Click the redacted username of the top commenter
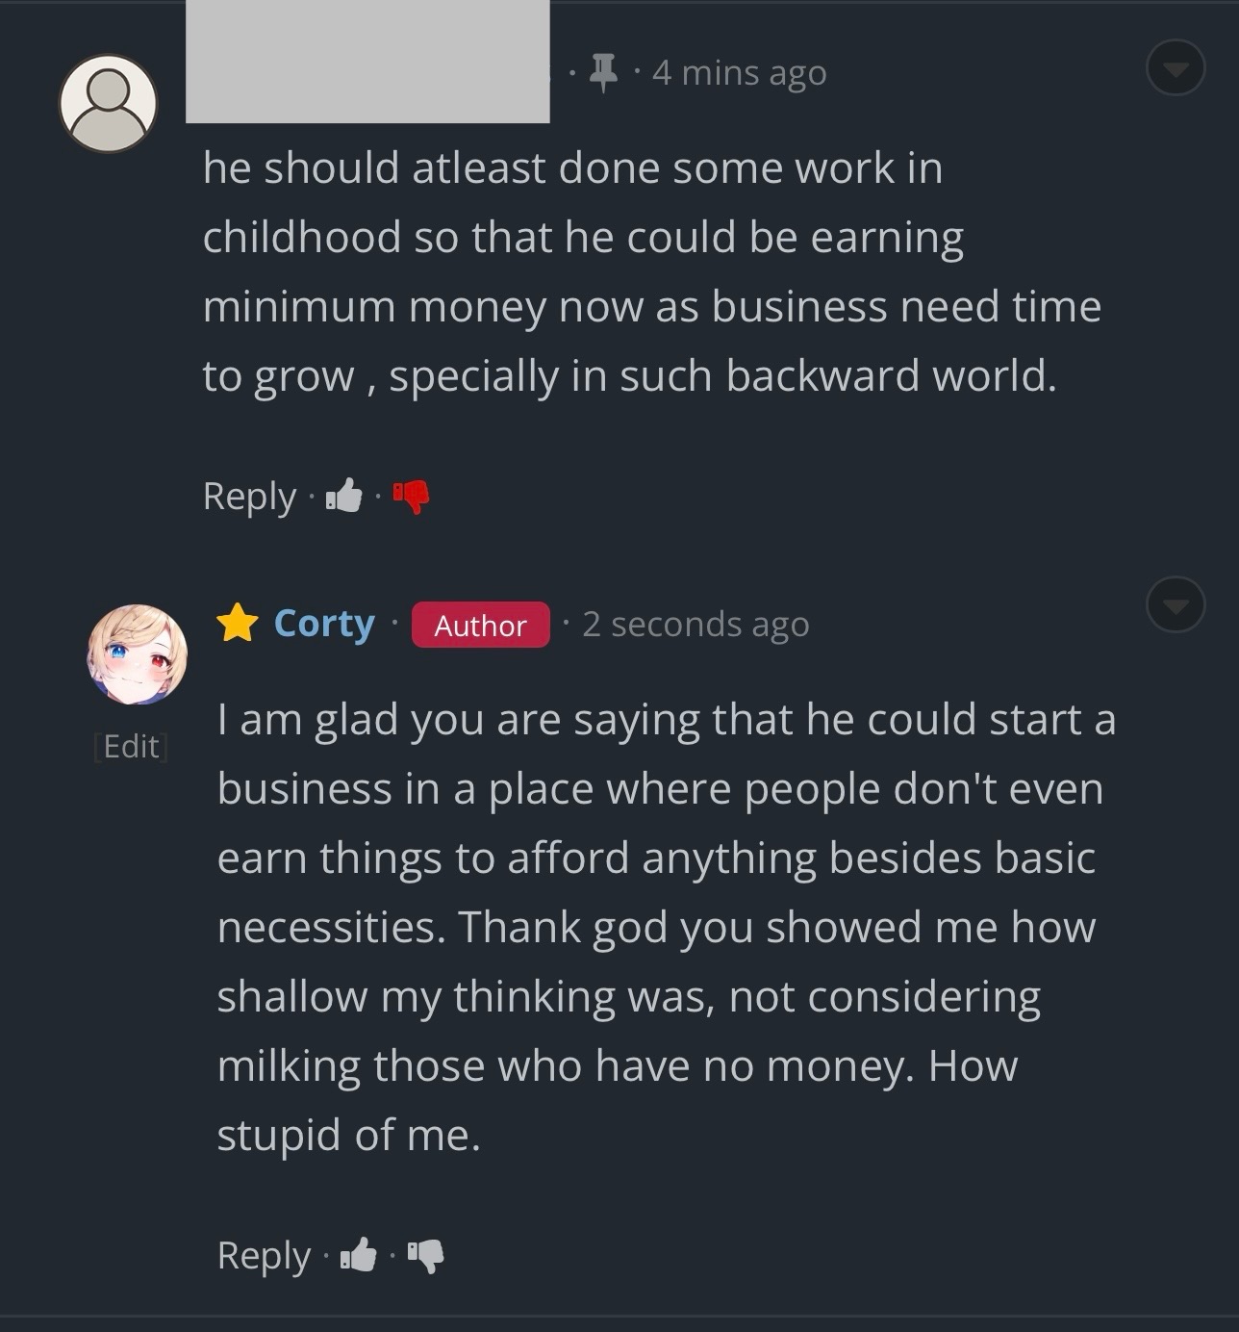1239x1332 pixels. [367, 62]
